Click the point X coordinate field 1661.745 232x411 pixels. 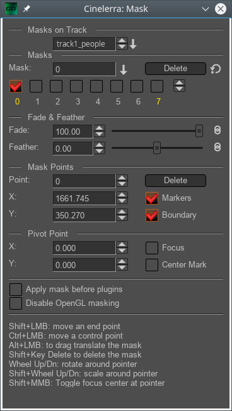pos(84,198)
